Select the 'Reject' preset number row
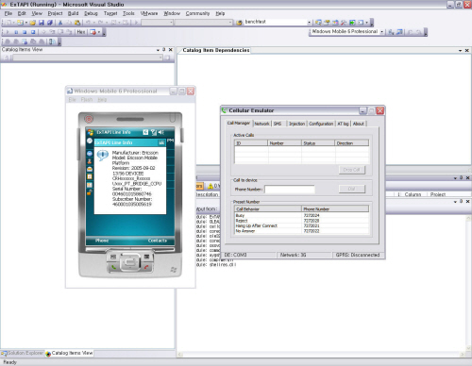The image size is (472, 366). tap(301, 221)
